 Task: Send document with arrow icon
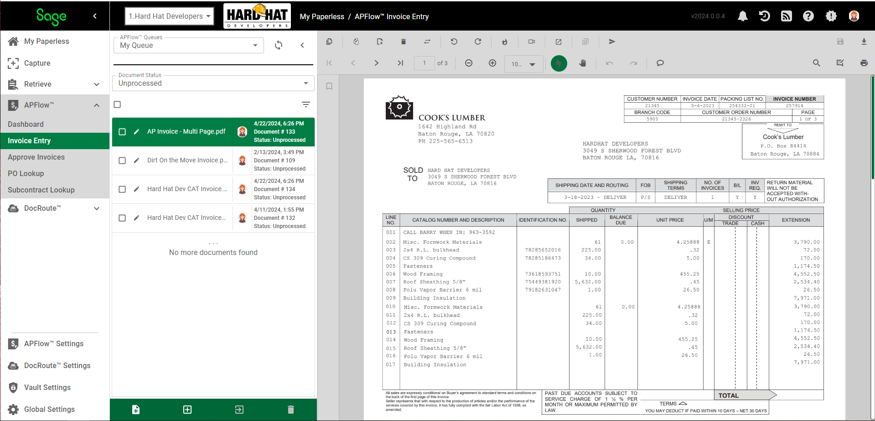point(612,42)
